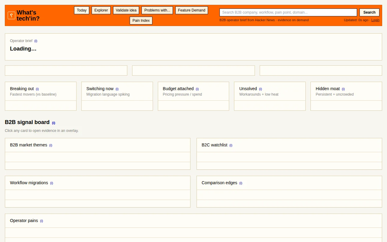Show info tooltip for Breaking out
Image resolution: width=387 pixels, height=242 pixels.
click(37, 89)
